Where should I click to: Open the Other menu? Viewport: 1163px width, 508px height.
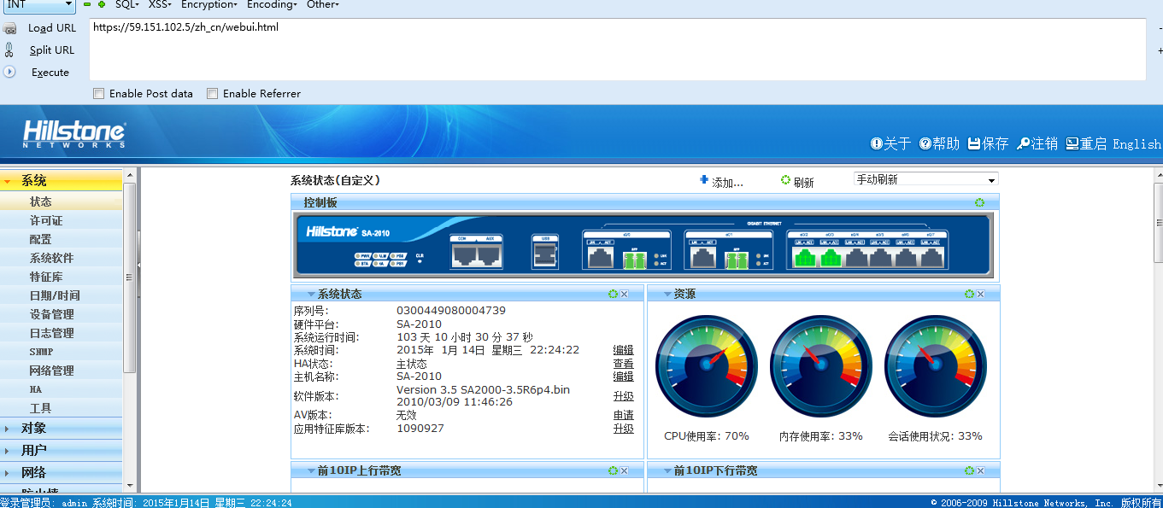click(323, 4)
